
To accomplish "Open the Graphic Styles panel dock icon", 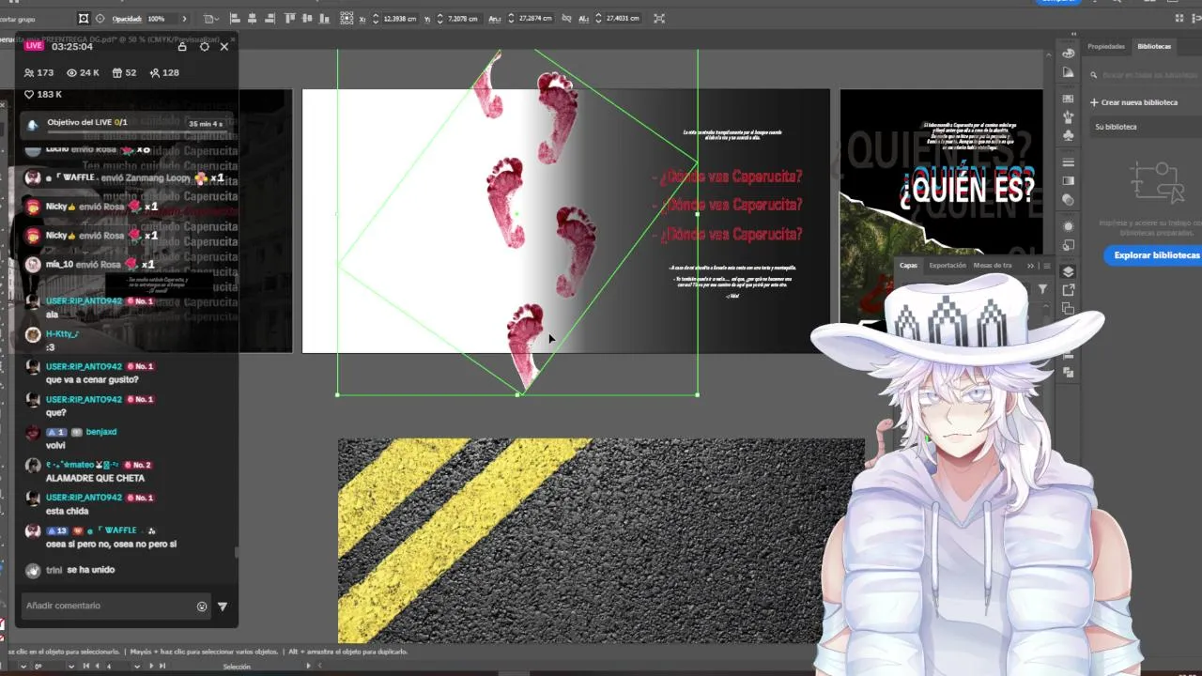I will point(1069,244).
